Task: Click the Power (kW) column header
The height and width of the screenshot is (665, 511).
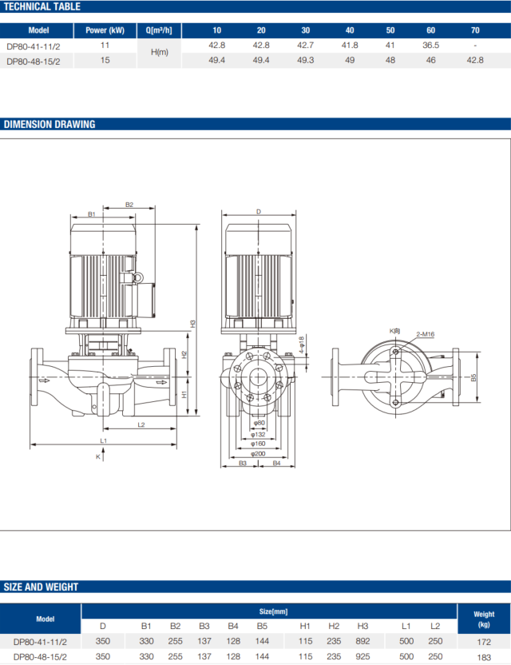Action: pyautogui.click(x=103, y=30)
